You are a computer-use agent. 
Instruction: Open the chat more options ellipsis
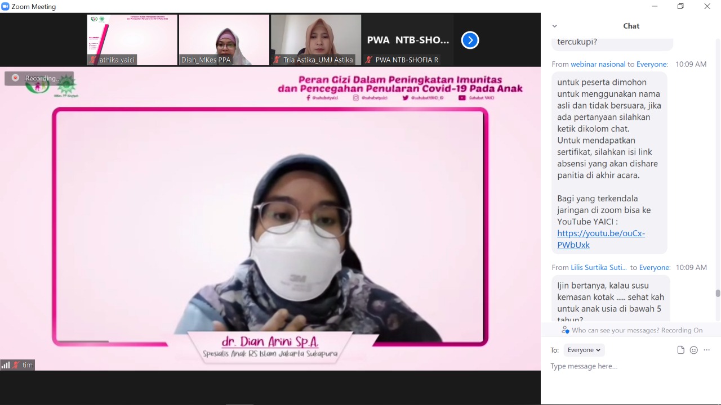click(x=706, y=350)
